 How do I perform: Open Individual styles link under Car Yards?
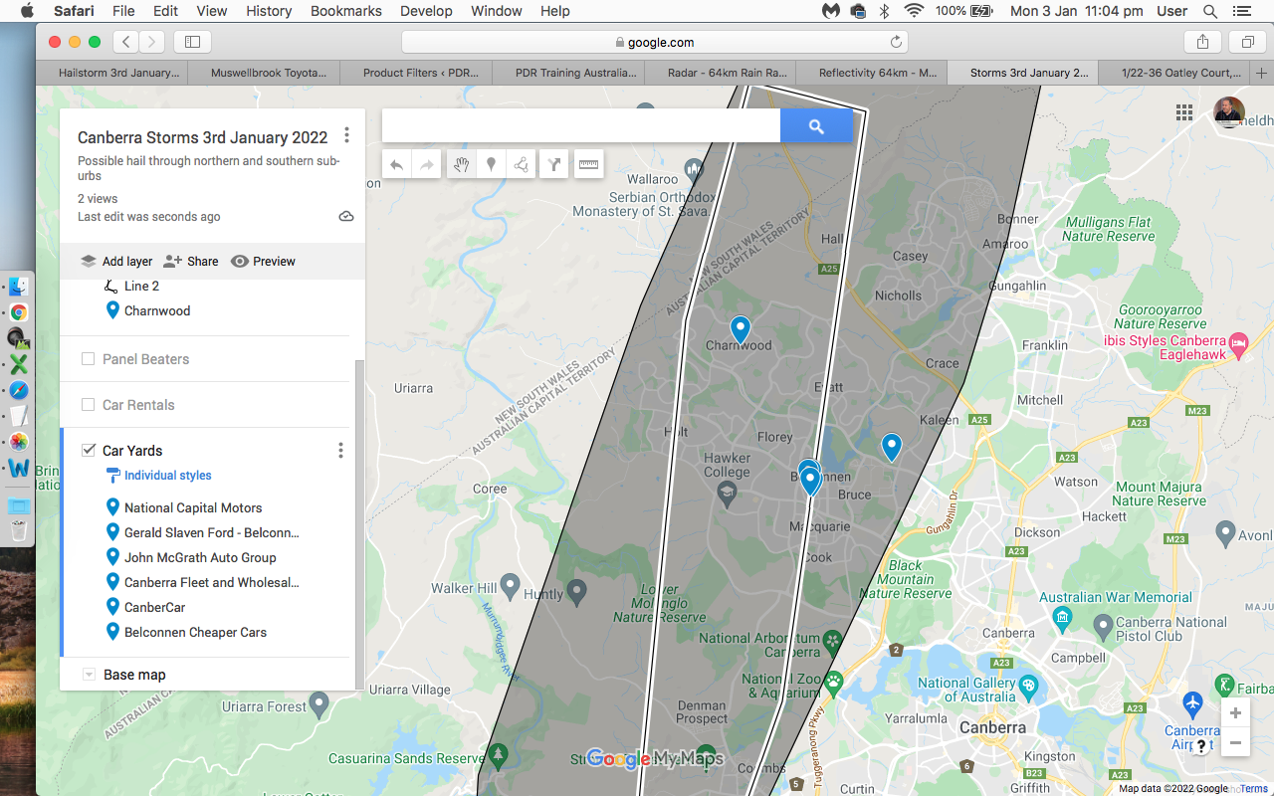tap(167, 476)
